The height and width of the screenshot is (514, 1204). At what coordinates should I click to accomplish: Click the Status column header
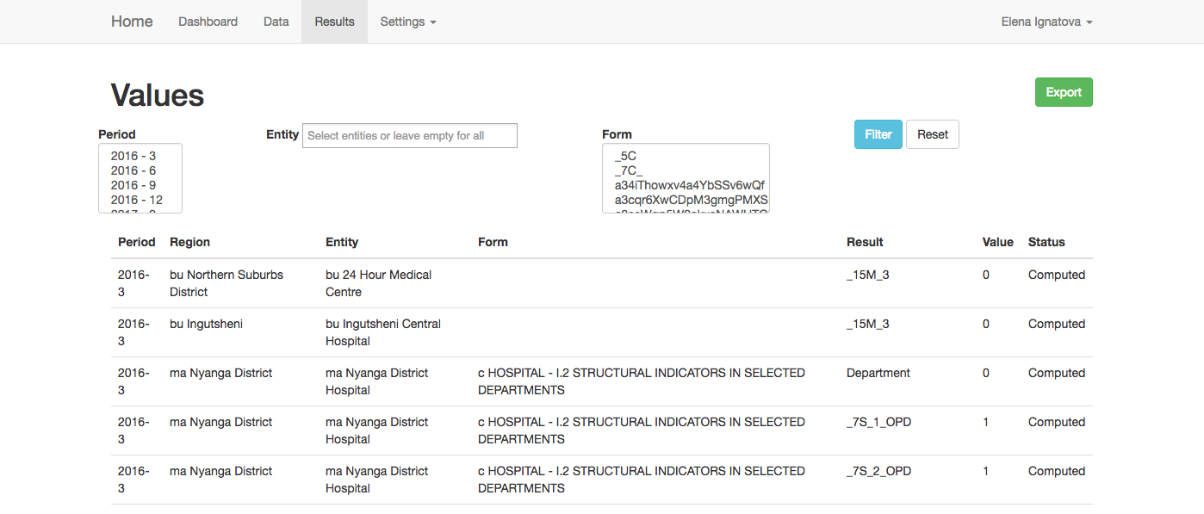click(x=1046, y=242)
